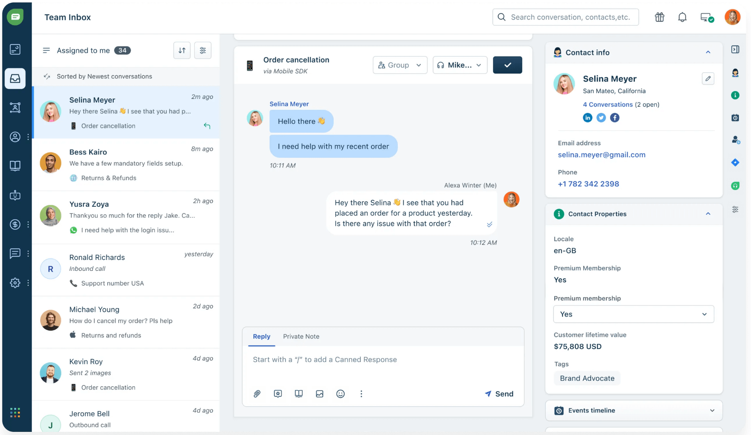Open Selina Meyer's 4 Conversations link
Screen dimensions: 751x435
pyautogui.click(x=607, y=104)
